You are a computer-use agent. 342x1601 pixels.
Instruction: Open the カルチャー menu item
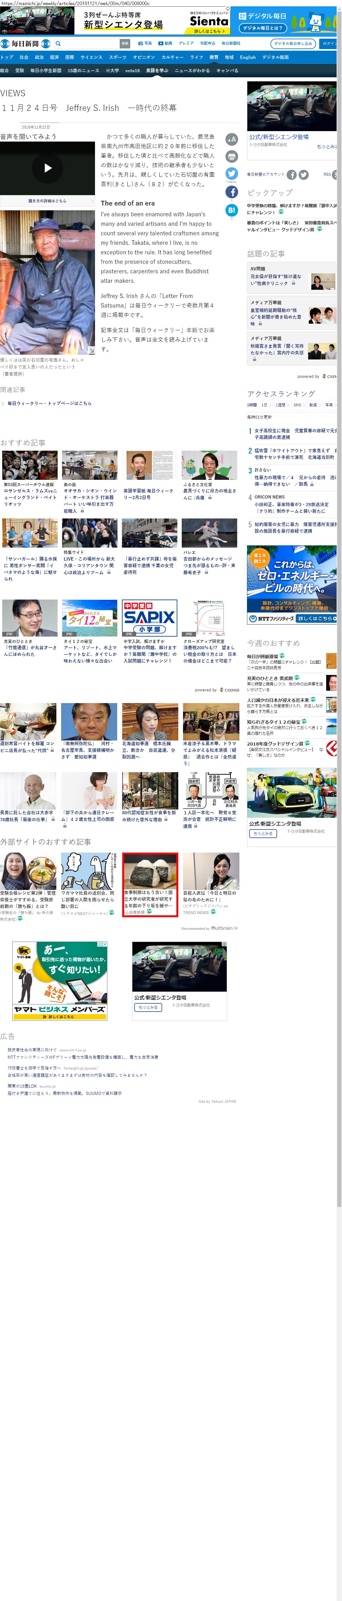pyautogui.click(x=172, y=57)
